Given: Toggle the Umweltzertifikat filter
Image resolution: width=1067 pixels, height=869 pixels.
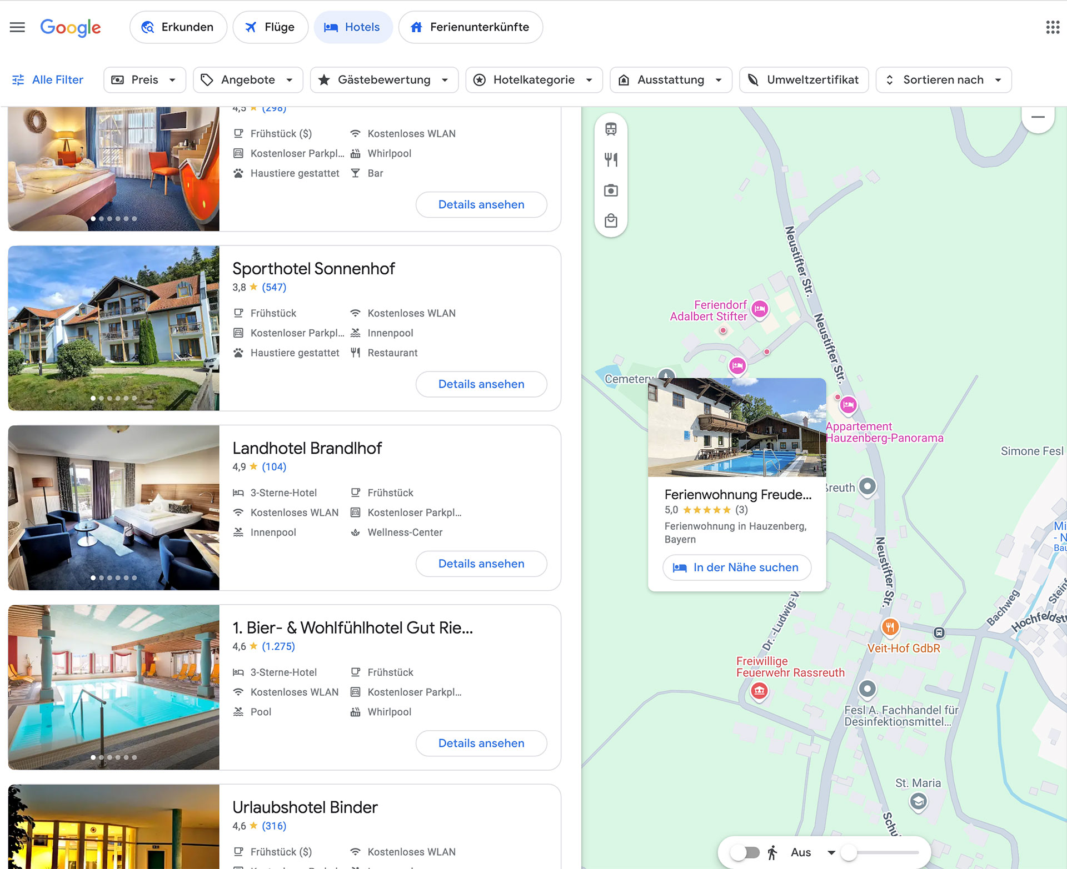Looking at the screenshot, I should pos(804,80).
